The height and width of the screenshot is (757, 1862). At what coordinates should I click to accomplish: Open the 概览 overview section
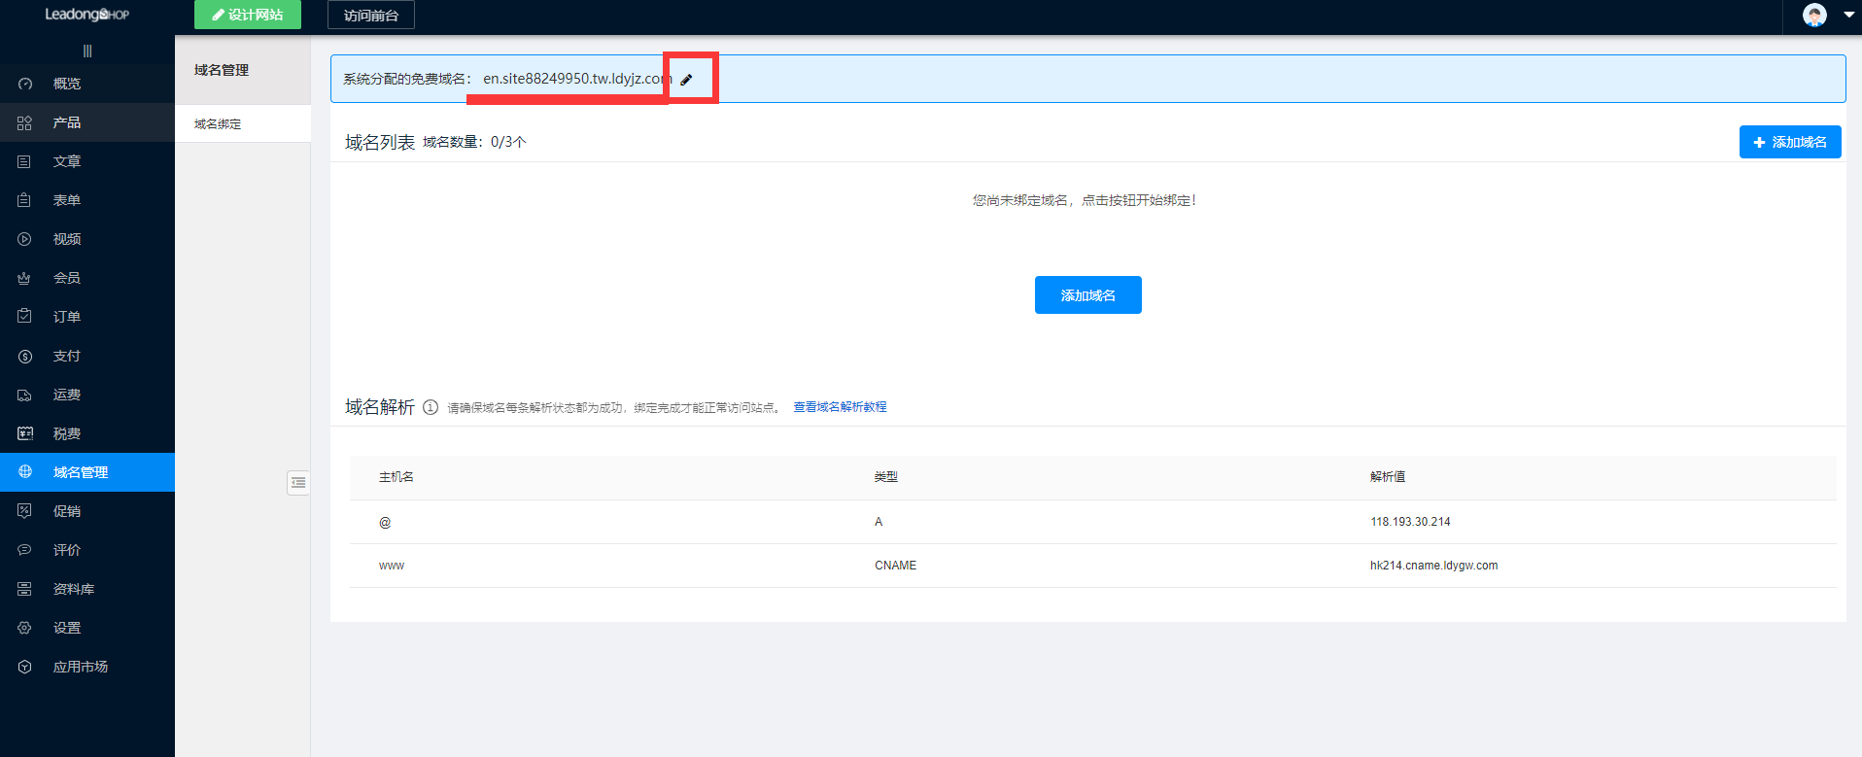pyautogui.click(x=66, y=84)
